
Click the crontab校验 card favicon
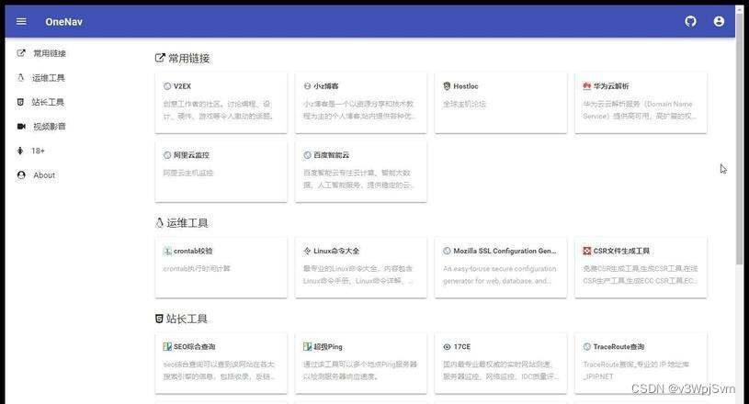click(167, 251)
